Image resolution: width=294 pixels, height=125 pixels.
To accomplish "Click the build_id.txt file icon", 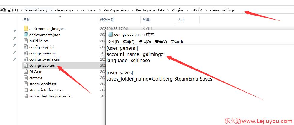I will (26, 41).
